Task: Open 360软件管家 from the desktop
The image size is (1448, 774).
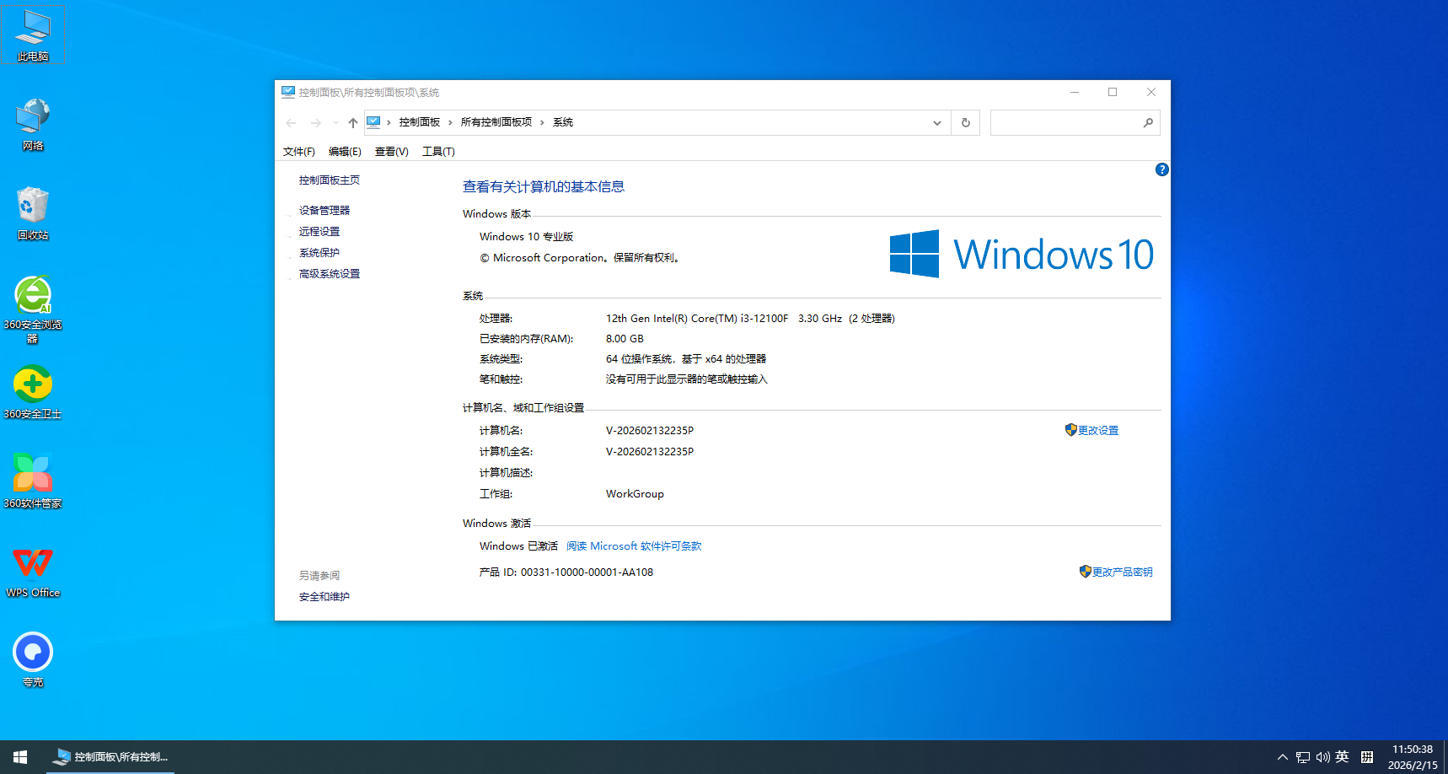Action: click(32, 475)
